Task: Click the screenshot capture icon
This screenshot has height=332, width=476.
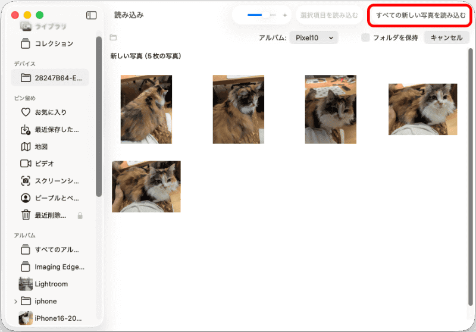Action: 26,181
